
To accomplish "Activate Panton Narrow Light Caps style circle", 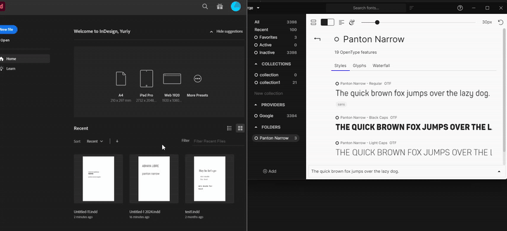I will click(x=337, y=143).
